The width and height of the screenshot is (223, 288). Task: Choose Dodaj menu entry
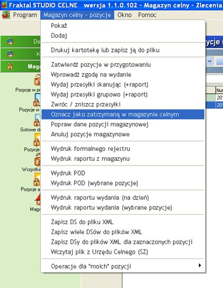tap(122, 35)
